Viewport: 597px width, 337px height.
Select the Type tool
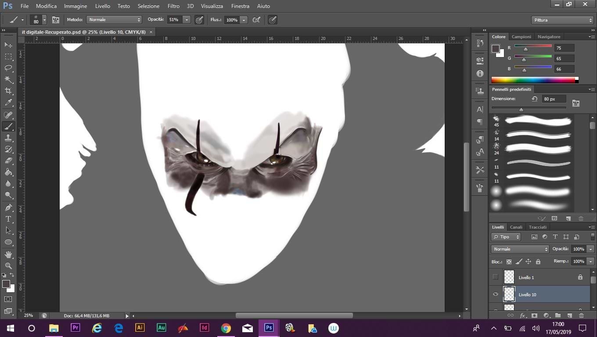pyautogui.click(x=8, y=219)
